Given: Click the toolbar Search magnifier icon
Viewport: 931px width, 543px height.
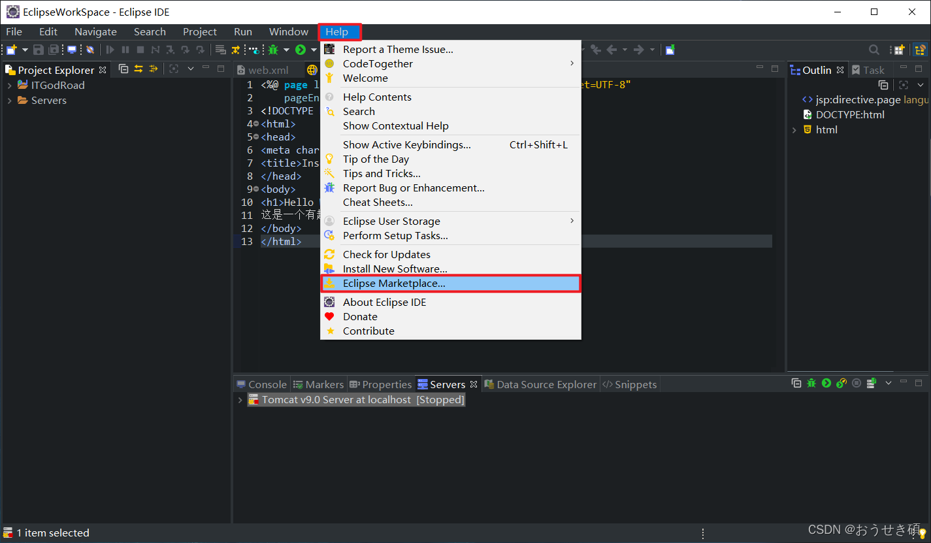Looking at the screenshot, I should 874,50.
